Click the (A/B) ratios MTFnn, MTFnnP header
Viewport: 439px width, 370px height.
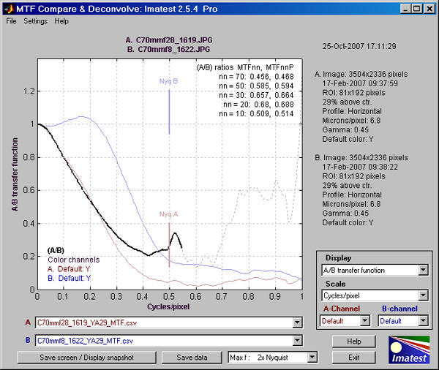point(245,67)
